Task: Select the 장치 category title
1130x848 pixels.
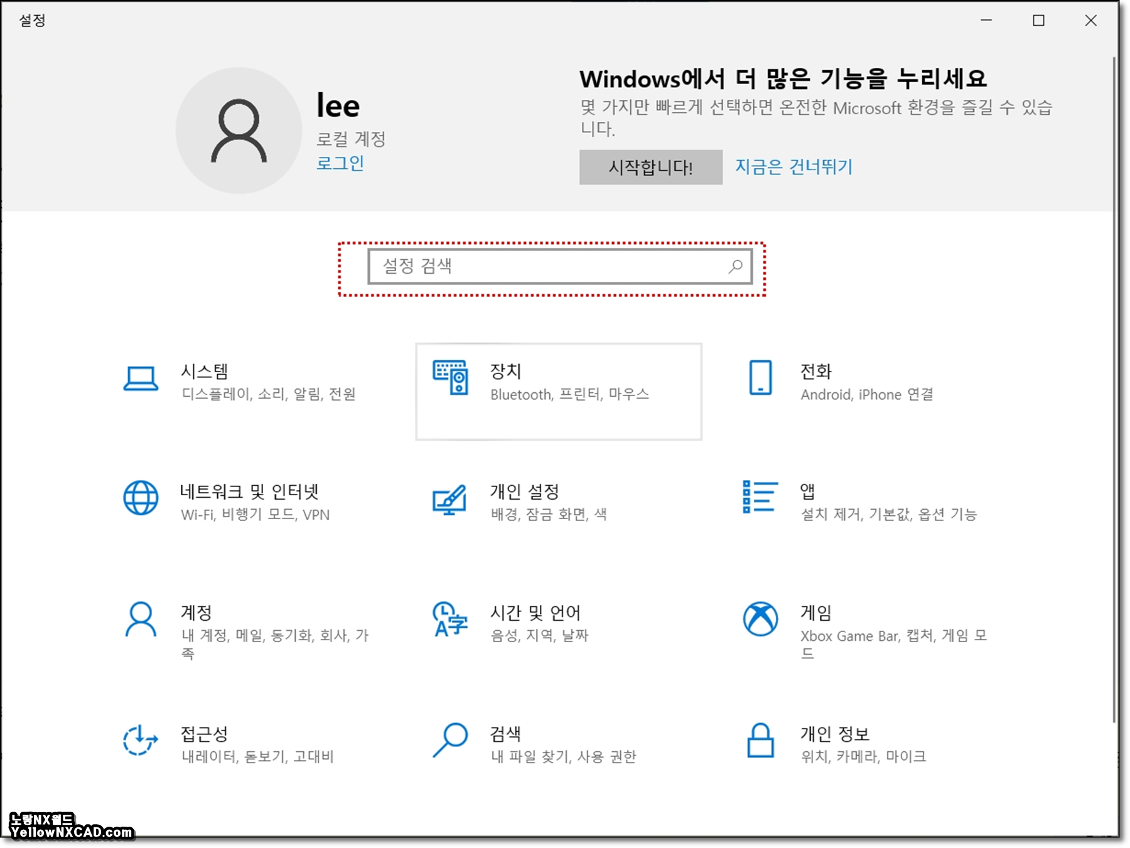Action: (x=505, y=371)
